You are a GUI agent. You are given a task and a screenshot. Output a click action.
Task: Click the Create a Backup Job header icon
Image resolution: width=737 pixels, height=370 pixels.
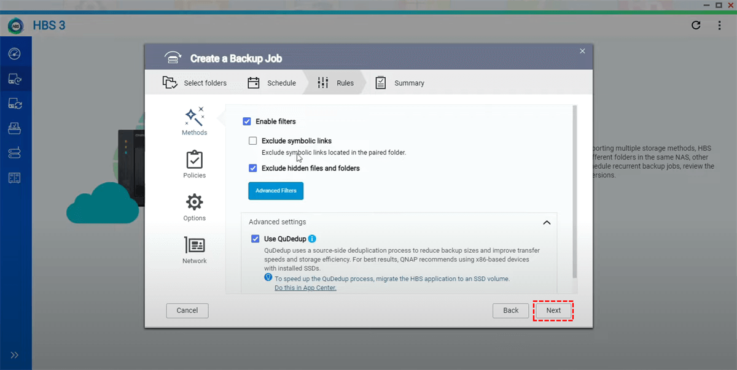[173, 58]
